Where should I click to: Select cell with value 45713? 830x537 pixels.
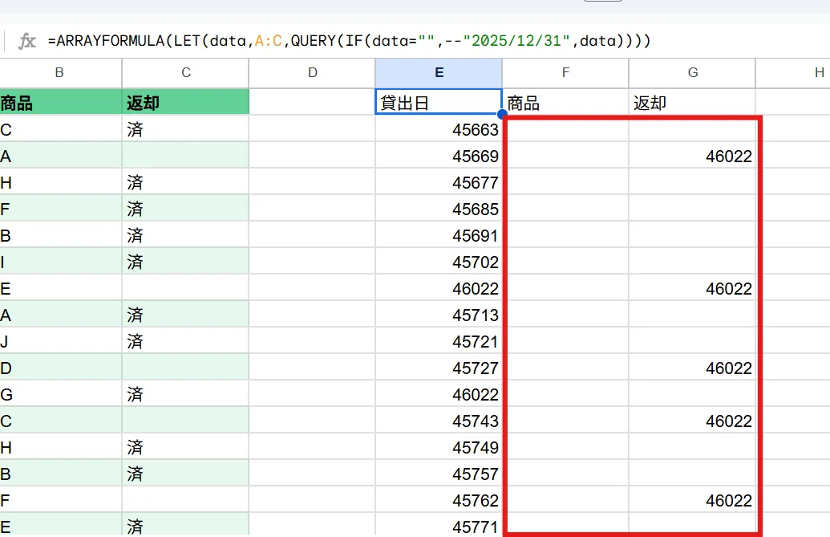(439, 315)
